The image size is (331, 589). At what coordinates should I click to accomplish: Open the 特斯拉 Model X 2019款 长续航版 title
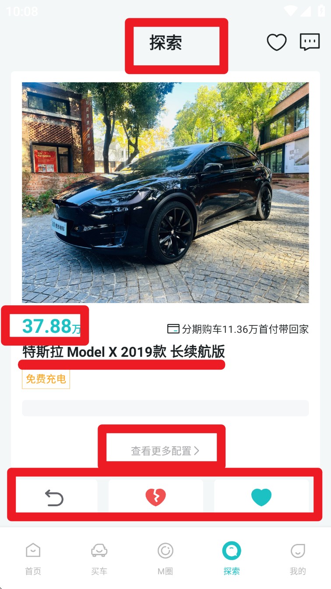124,352
